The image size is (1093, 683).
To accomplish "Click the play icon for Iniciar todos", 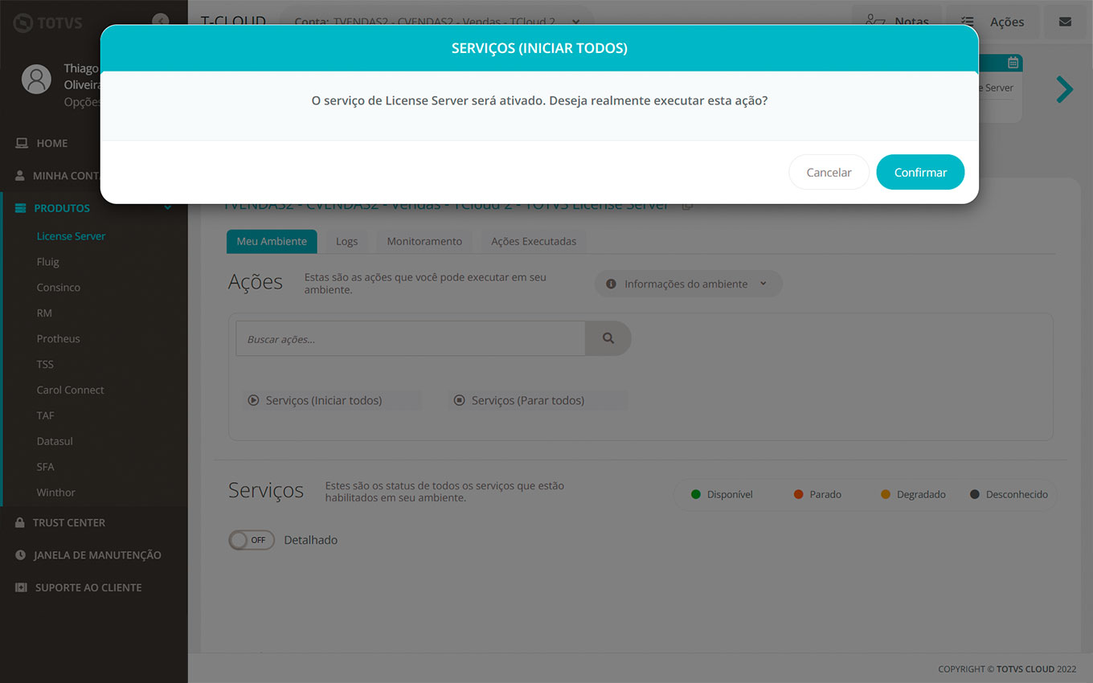I will [x=254, y=400].
